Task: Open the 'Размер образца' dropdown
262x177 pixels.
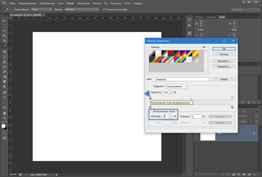Action: click(42, 10)
